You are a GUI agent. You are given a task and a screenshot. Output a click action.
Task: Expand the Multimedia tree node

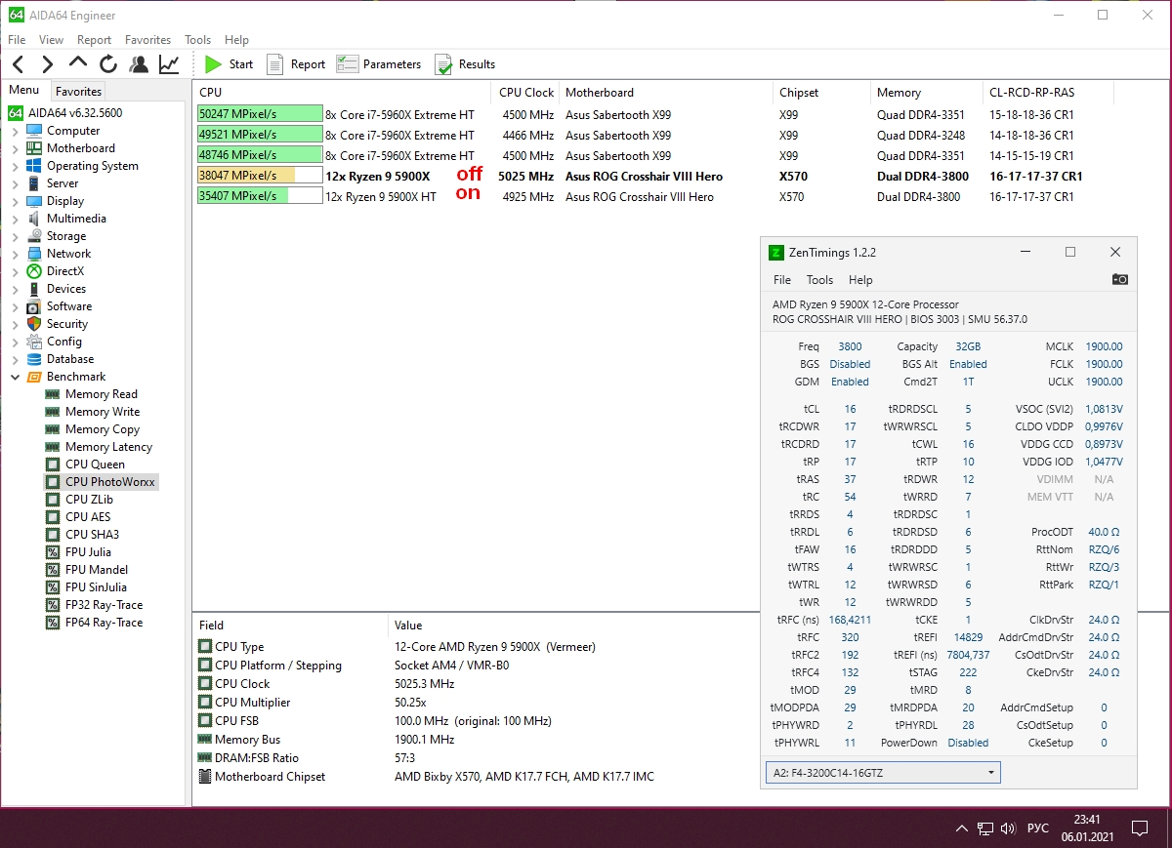tap(15, 219)
